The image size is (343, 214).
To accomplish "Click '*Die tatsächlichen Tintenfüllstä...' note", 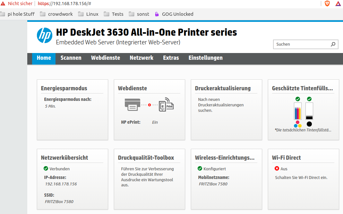I will (303, 130).
